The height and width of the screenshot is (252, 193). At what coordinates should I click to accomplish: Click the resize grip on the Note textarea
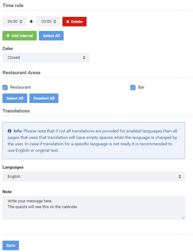(x=183, y=218)
